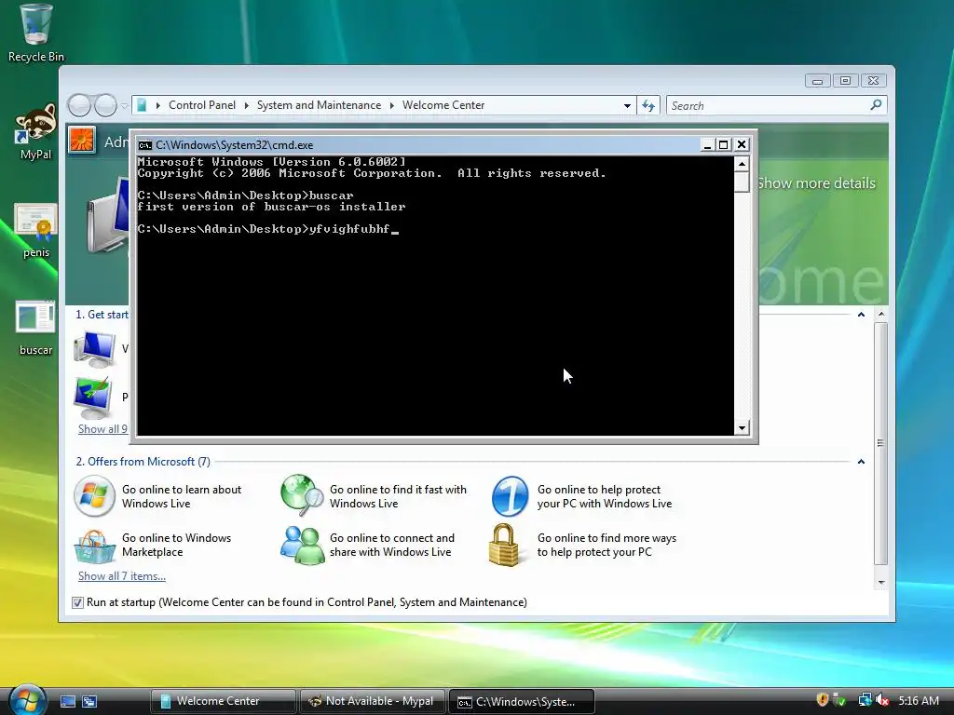The image size is (954, 715).
Task: Click Welcome Center scrollbar down arrow
Action: pyautogui.click(x=881, y=583)
